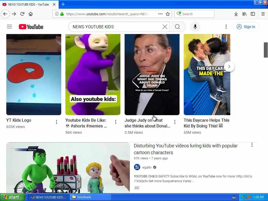Open the purple Teletubby short thumbnail
This screenshot has width=268, height=201.
tap(93, 75)
